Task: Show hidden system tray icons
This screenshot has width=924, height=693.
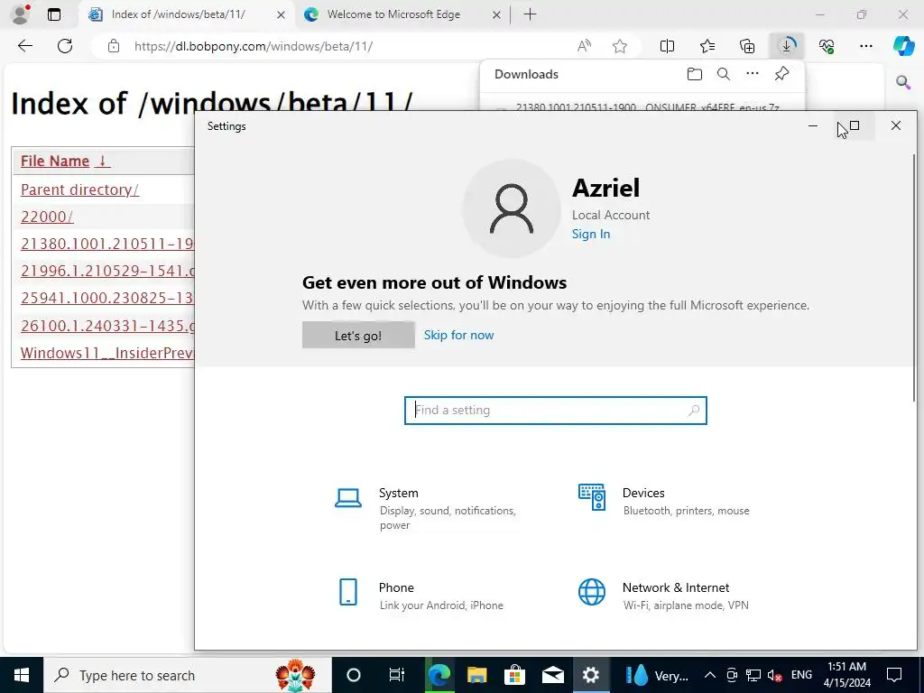Action: click(x=710, y=675)
